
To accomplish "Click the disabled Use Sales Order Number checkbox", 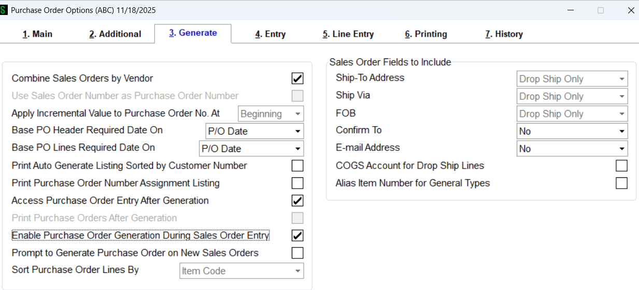I will point(297,96).
